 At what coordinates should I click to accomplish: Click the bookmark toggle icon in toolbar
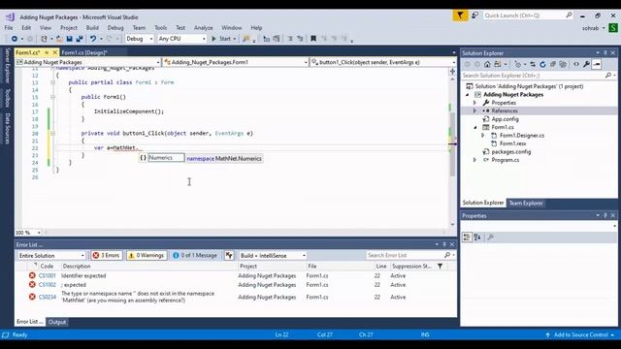point(313,39)
